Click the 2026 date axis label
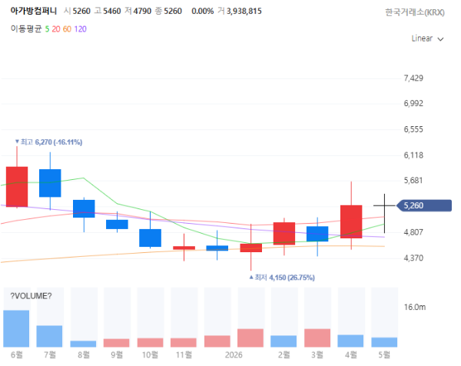The image size is (461, 366). point(234,355)
